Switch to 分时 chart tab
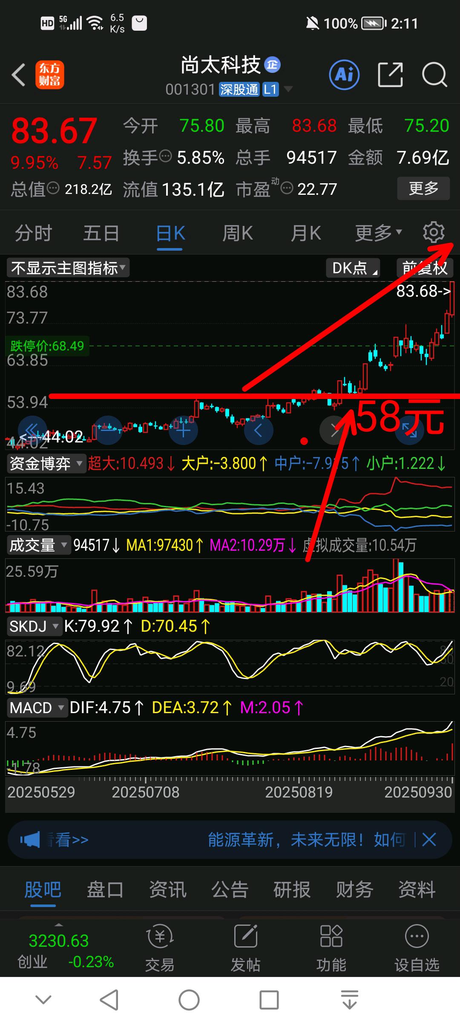Screen dimensions: 460x1023 [x=33, y=233]
